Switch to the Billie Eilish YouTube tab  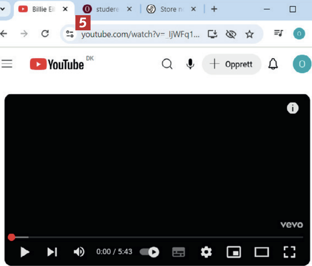pyautogui.click(x=43, y=9)
